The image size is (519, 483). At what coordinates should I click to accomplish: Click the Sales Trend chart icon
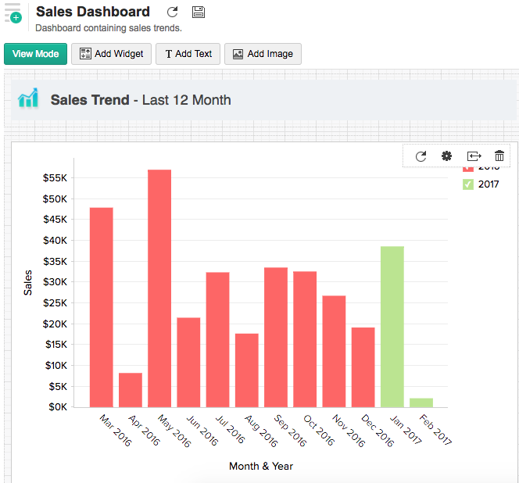tap(28, 99)
